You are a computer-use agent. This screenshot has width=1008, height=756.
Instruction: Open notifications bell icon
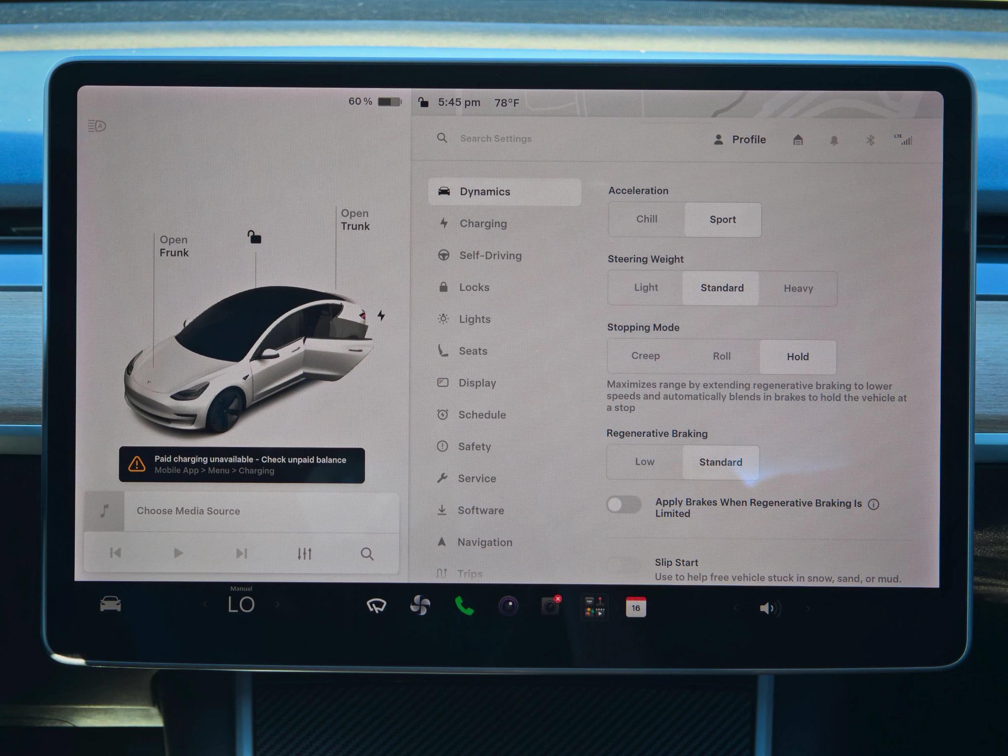point(834,140)
